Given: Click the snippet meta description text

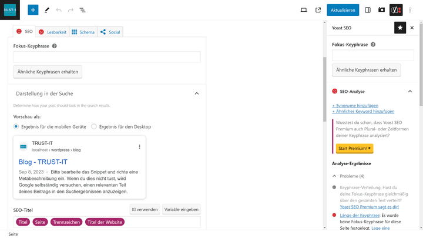Looking at the screenshot, I should coord(78,182).
